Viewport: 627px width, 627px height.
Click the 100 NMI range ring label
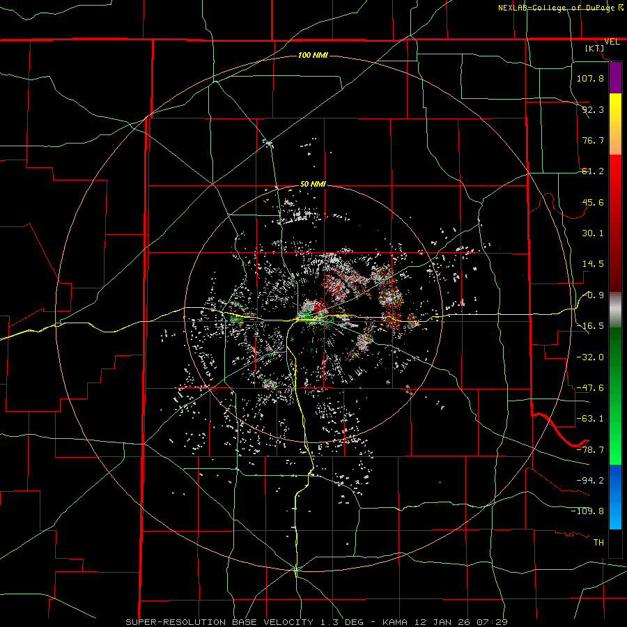tap(313, 55)
